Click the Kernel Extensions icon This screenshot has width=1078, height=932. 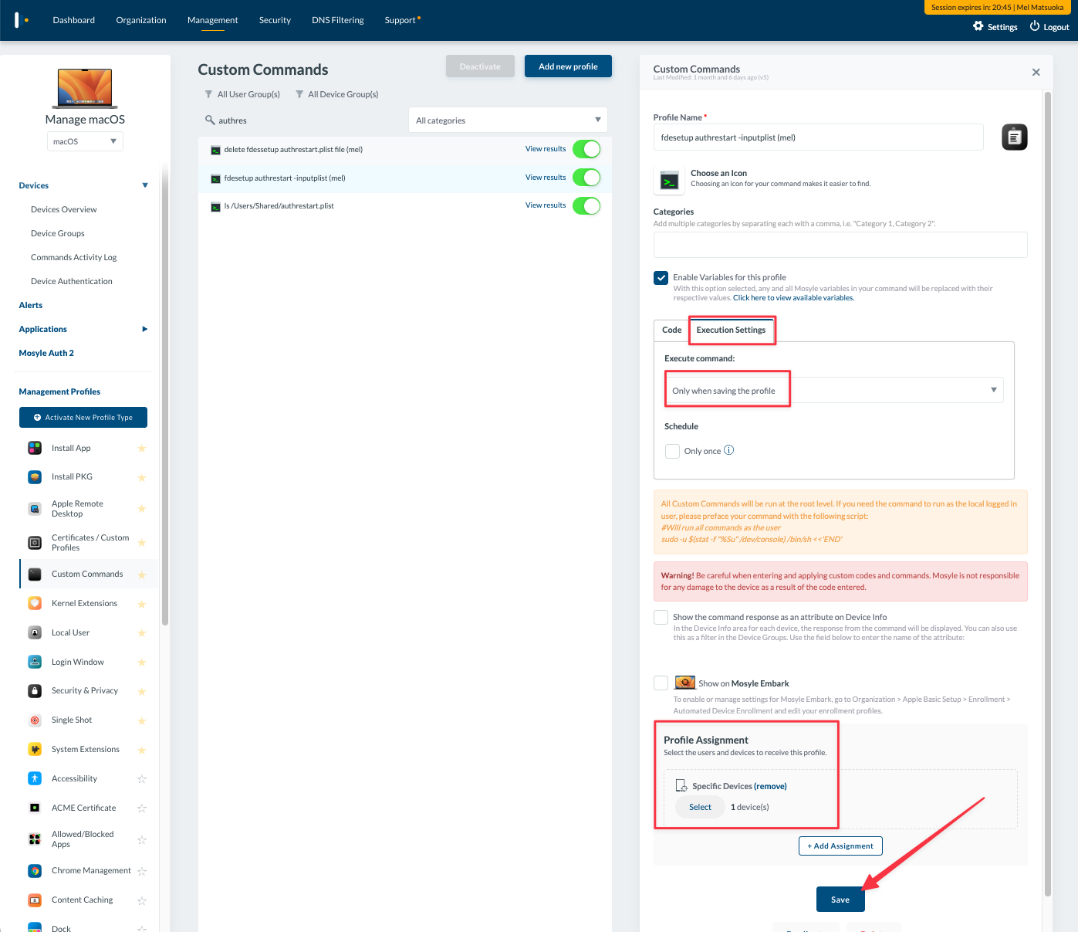tap(35, 604)
